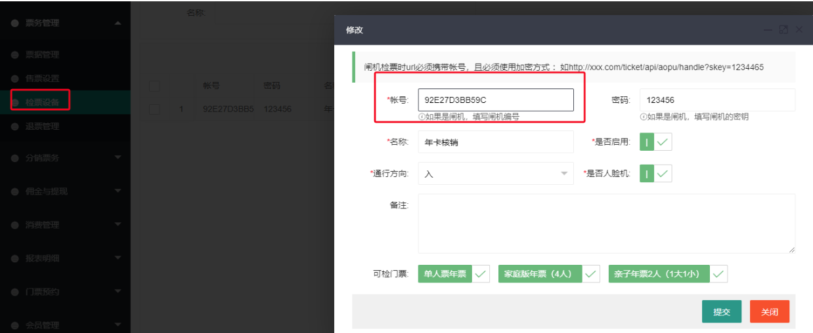
Task: Expand the 佣金与提现 section arrow
Action: click(118, 191)
